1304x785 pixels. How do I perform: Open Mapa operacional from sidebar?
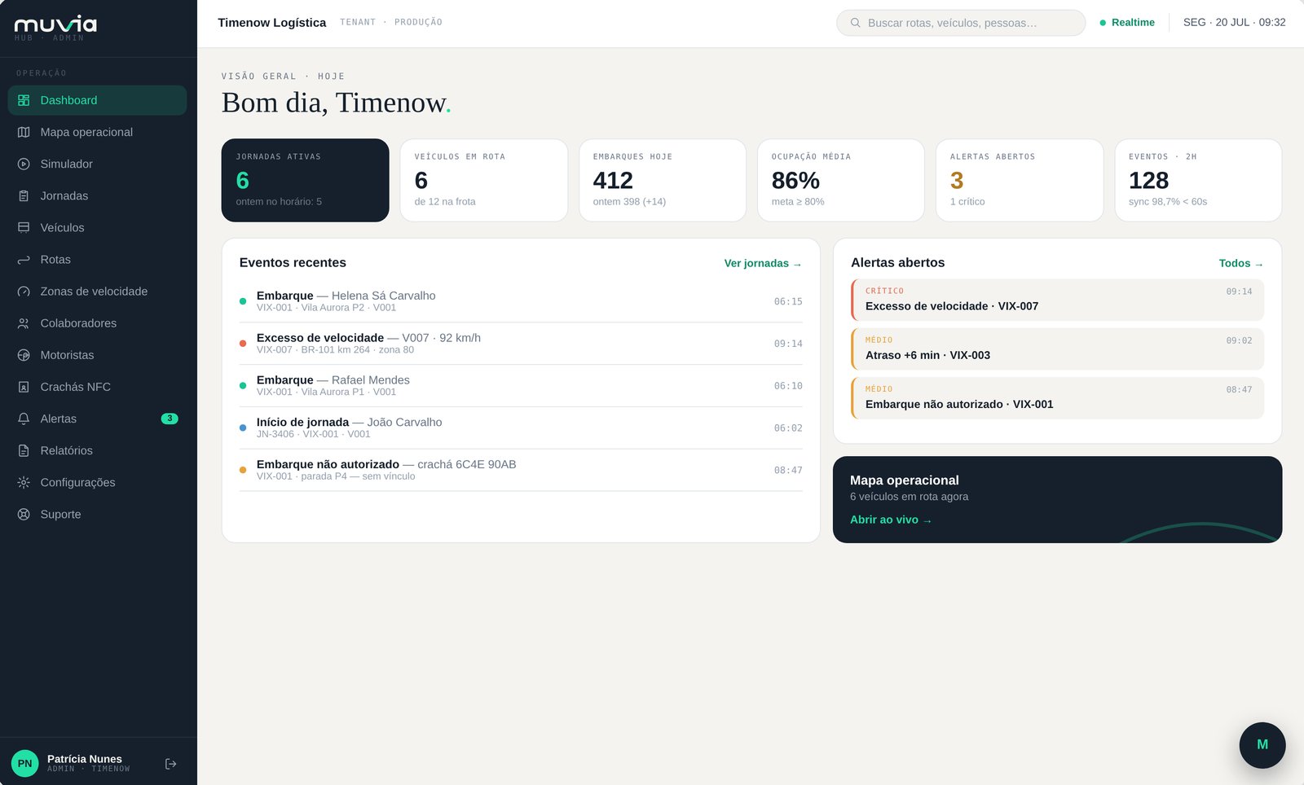pos(97,132)
